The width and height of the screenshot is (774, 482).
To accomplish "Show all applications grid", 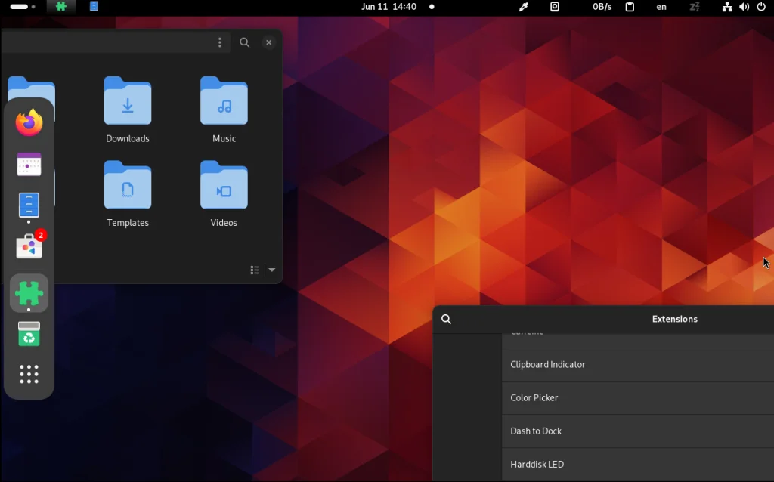I will [x=29, y=374].
